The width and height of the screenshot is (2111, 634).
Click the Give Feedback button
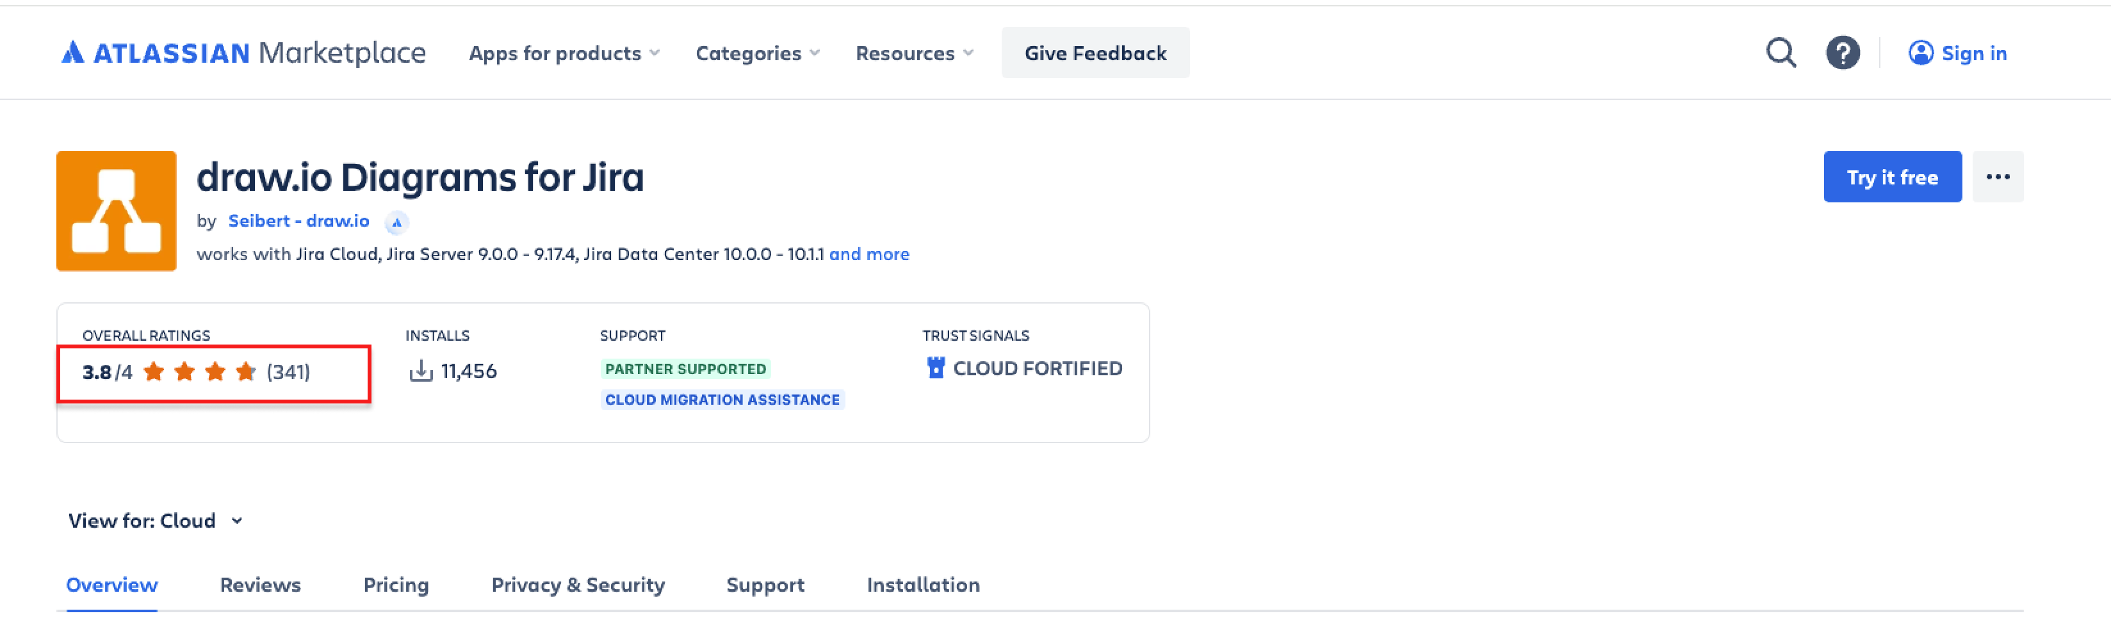(x=1096, y=53)
